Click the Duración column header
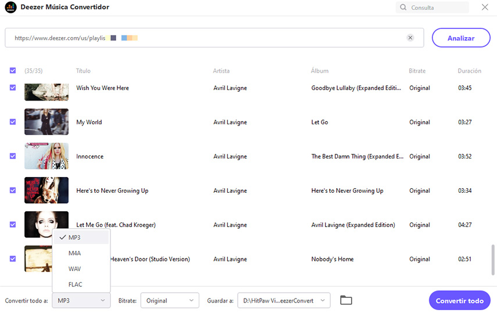Image resolution: width=497 pixels, height=313 pixels. (470, 71)
